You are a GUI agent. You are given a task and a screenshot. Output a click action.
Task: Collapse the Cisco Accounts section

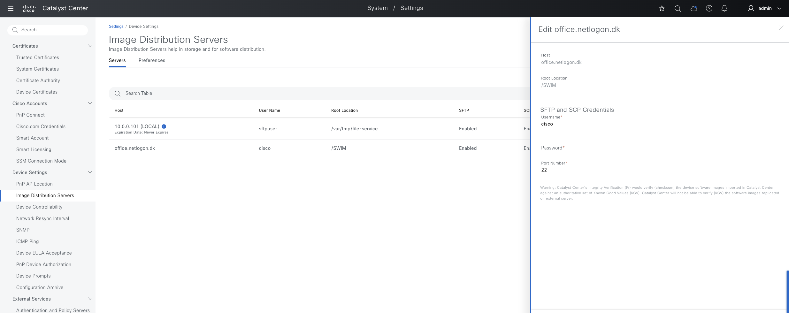click(90, 103)
